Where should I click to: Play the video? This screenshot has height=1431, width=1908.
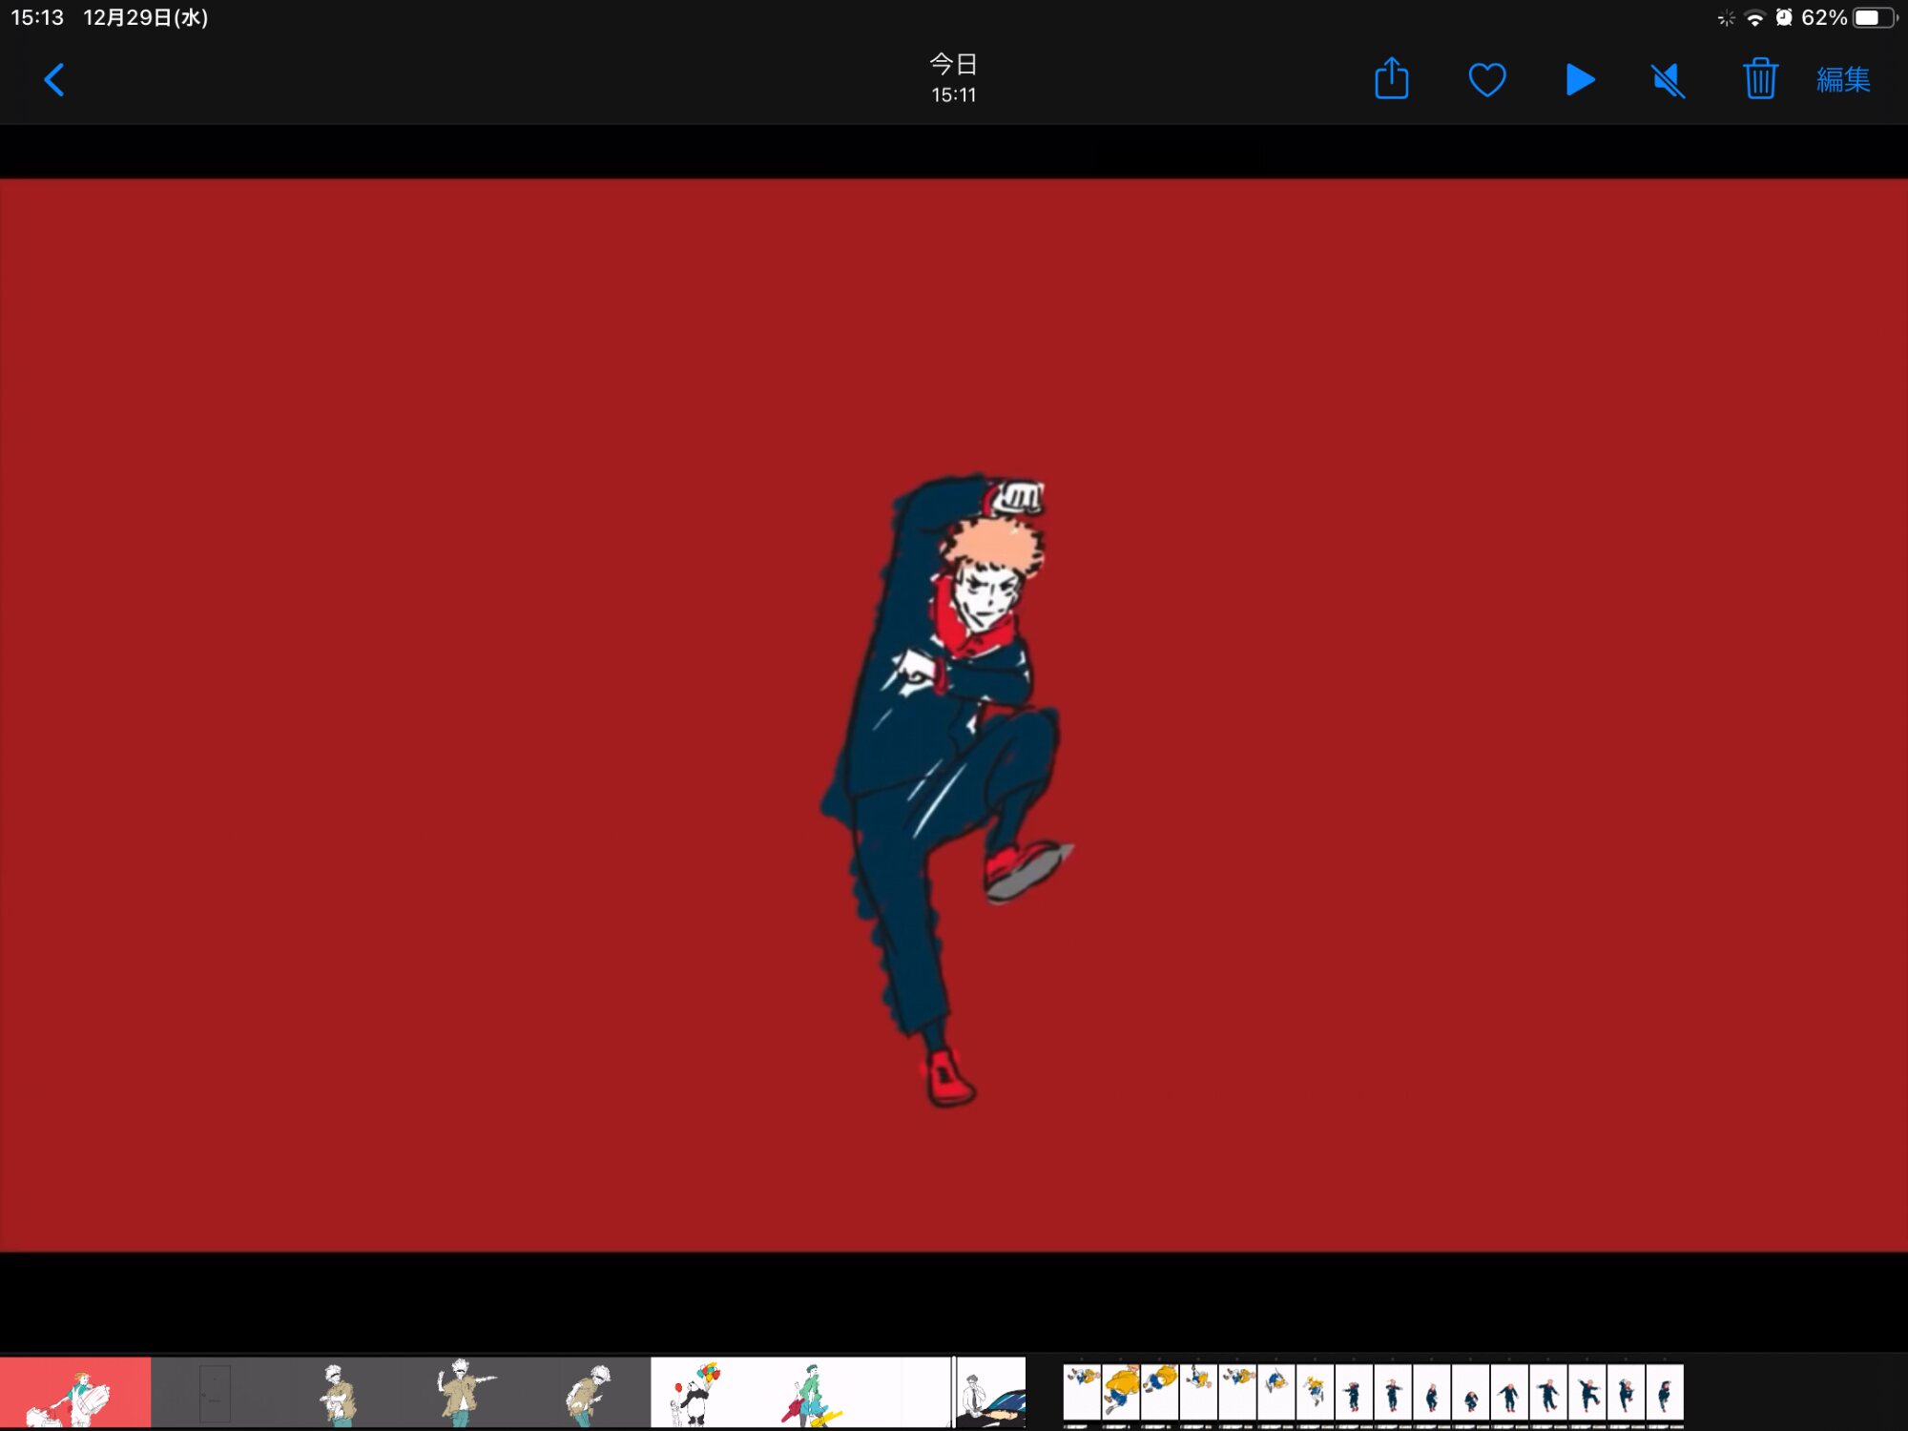pos(1580,80)
